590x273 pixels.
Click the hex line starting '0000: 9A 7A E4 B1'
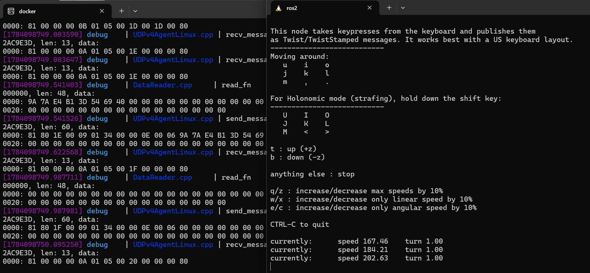133,102
